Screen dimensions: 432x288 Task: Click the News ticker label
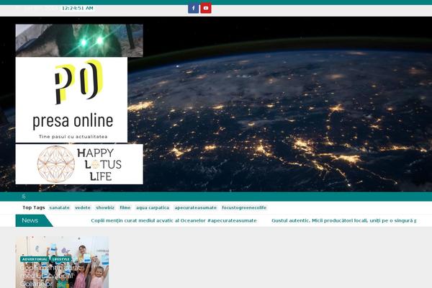pyautogui.click(x=30, y=220)
